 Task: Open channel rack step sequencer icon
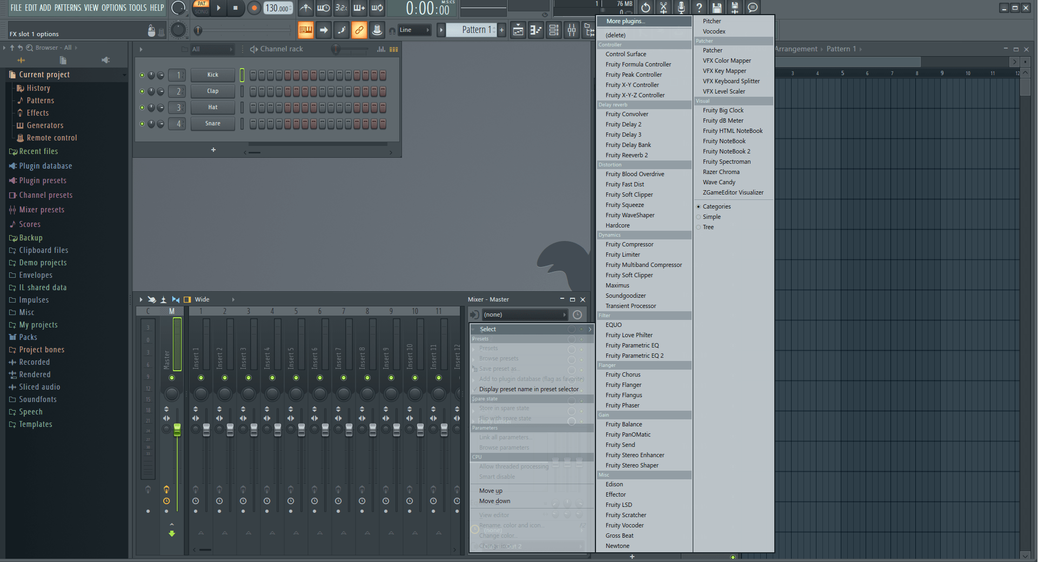tap(394, 49)
